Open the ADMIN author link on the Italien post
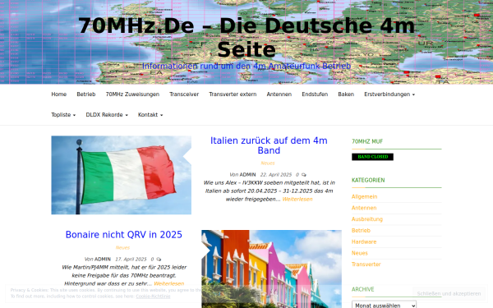The image size is (493, 308). tap(248, 175)
